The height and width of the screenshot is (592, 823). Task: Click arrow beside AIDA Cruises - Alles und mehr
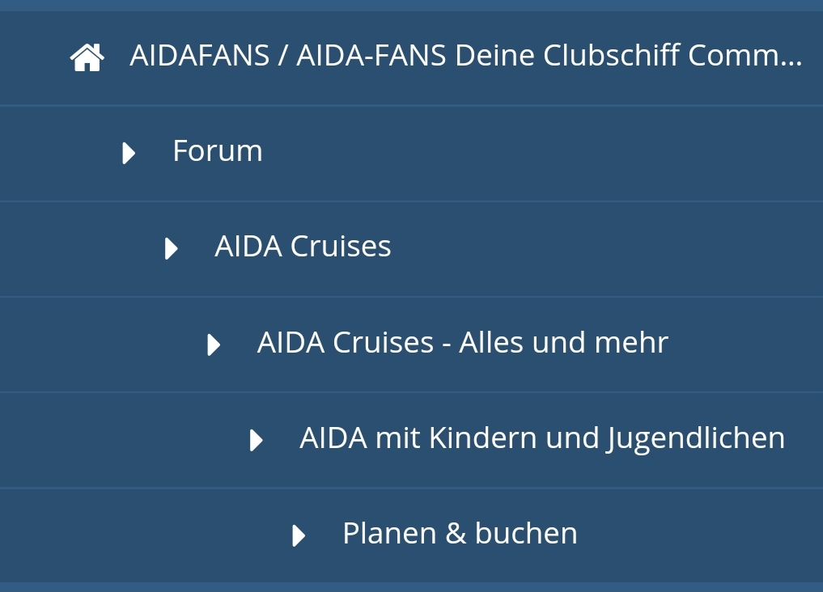[x=214, y=345]
